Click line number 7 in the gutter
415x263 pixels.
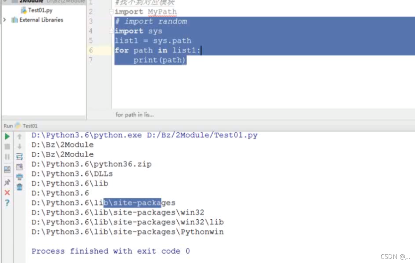point(91,60)
